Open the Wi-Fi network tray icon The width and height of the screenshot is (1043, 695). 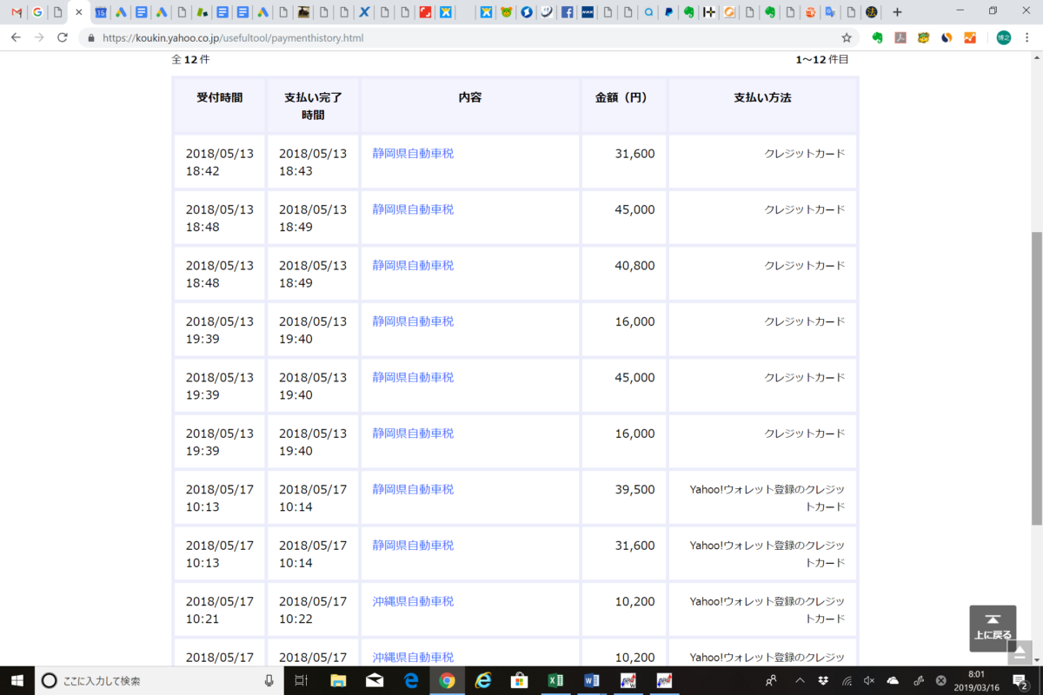click(846, 680)
